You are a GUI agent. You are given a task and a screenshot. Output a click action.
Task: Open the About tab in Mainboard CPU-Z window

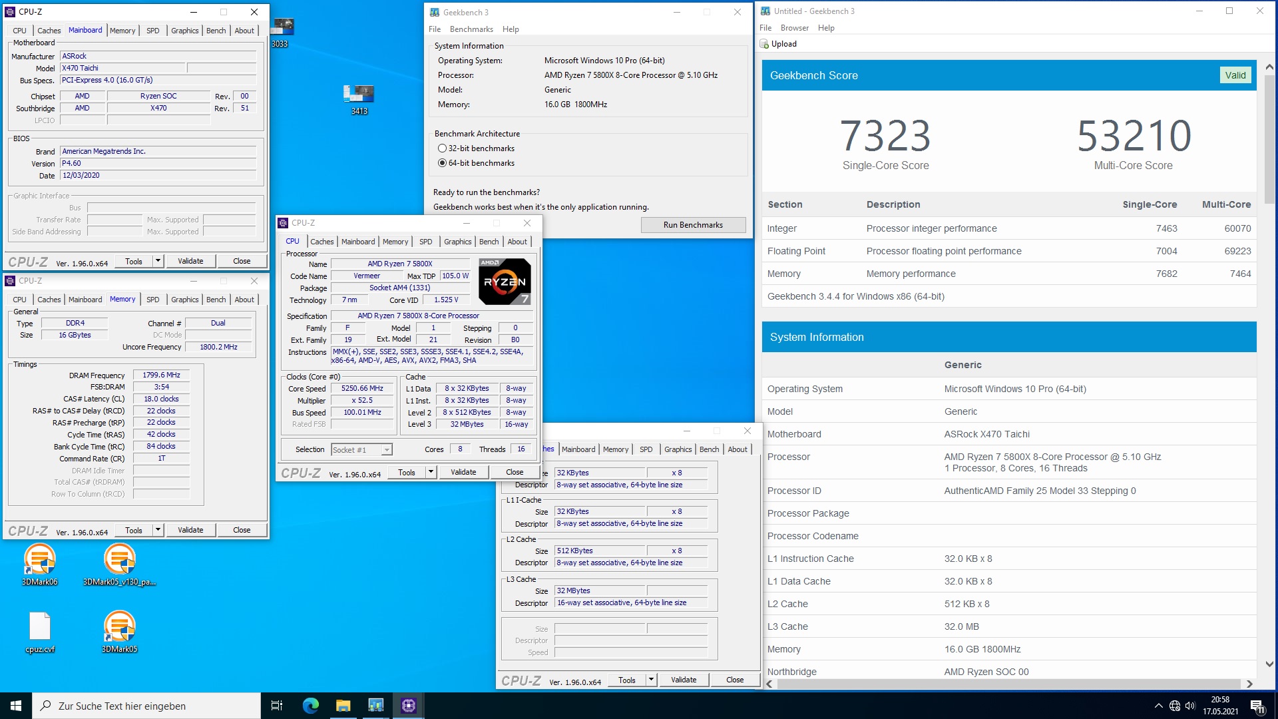[244, 31]
